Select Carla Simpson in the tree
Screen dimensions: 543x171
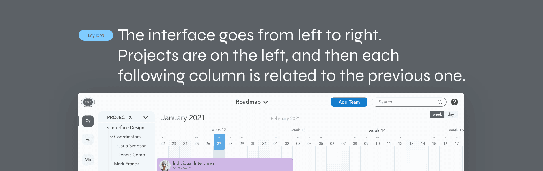tap(132, 146)
